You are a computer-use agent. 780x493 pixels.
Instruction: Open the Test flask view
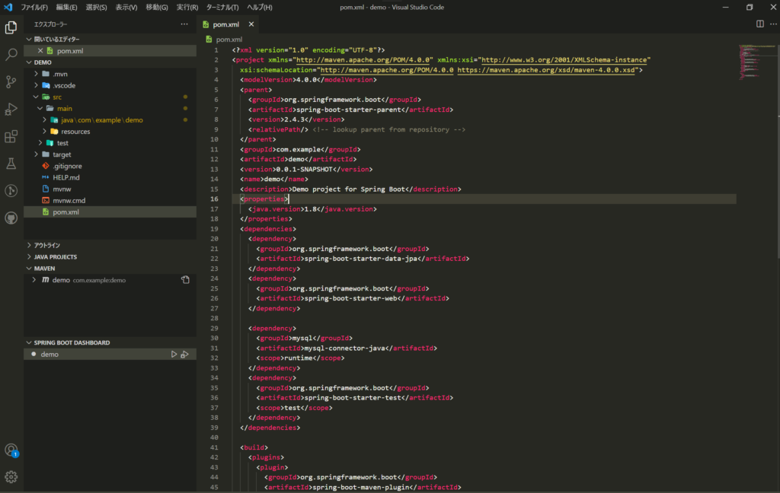click(x=11, y=164)
